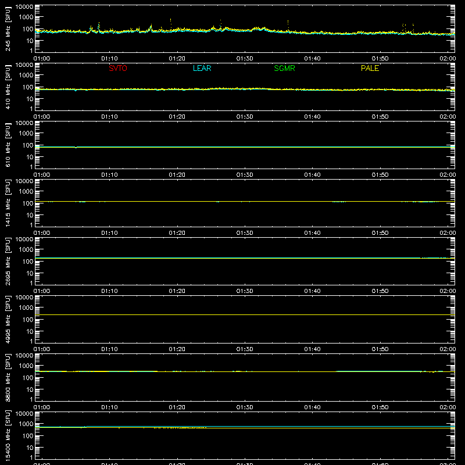Screen dimensions: 465x465
Task: Click the 10000 label on the 245 MHz axis
Action: click(24, 7)
